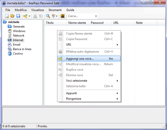Screen dimensions: 167x130
Task: Click the Email envelope icon
Action: [10, 44]
